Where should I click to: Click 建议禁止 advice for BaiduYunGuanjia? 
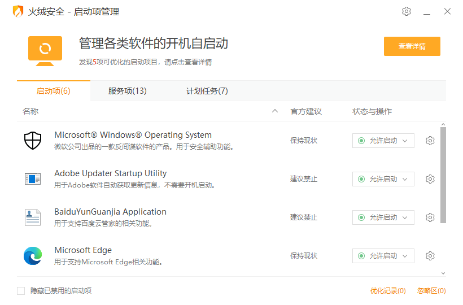point(304,217)
